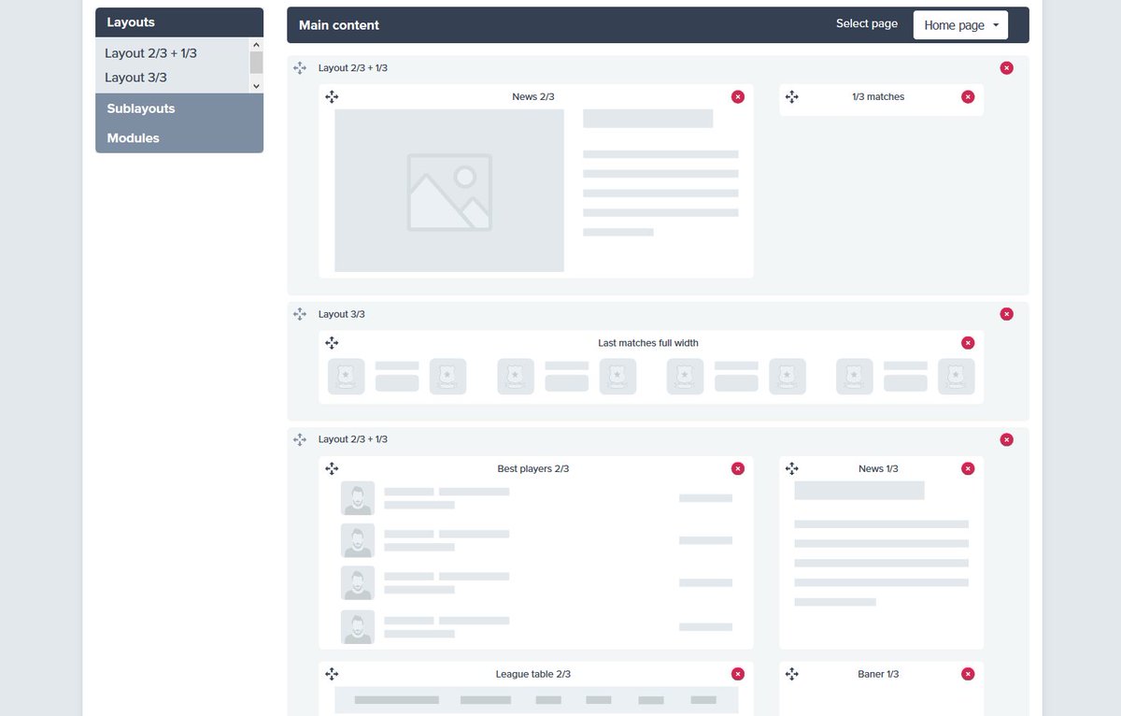Delete the Baner 1/3 module
Viewport: 1121px width, 716px height.
coord(968,674)
